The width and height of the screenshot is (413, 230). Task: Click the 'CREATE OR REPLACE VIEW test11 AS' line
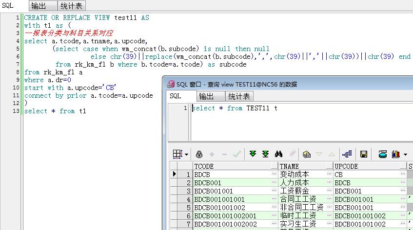[86, 18]
